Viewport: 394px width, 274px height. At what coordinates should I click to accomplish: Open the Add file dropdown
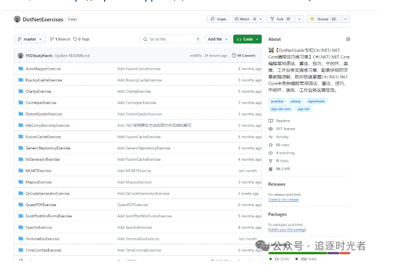click(x=218, y=39)
